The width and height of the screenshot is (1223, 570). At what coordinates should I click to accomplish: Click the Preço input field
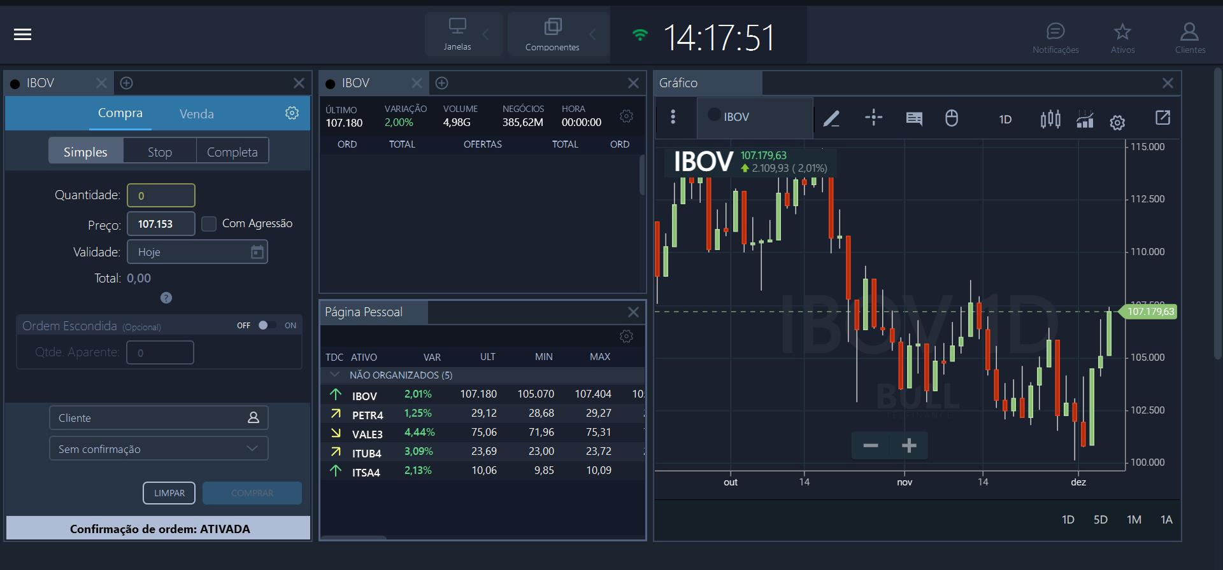click(161, 224)
